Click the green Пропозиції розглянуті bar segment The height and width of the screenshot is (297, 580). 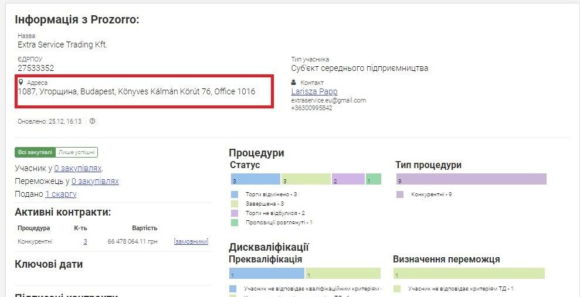(x=374, y=179)
